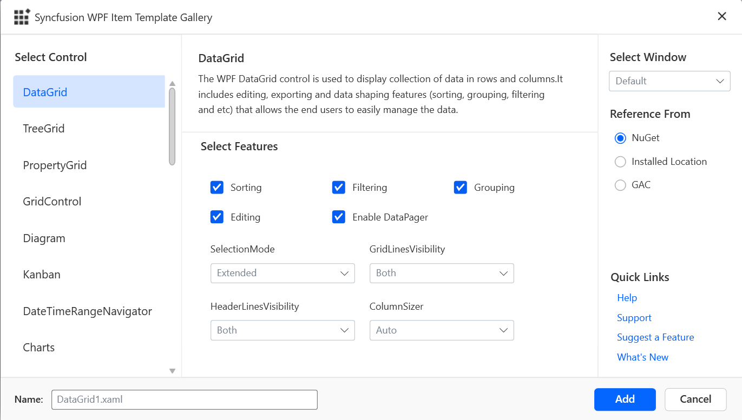Click the Cancel button
742x420 pixels.
click(x=695, y=399)
